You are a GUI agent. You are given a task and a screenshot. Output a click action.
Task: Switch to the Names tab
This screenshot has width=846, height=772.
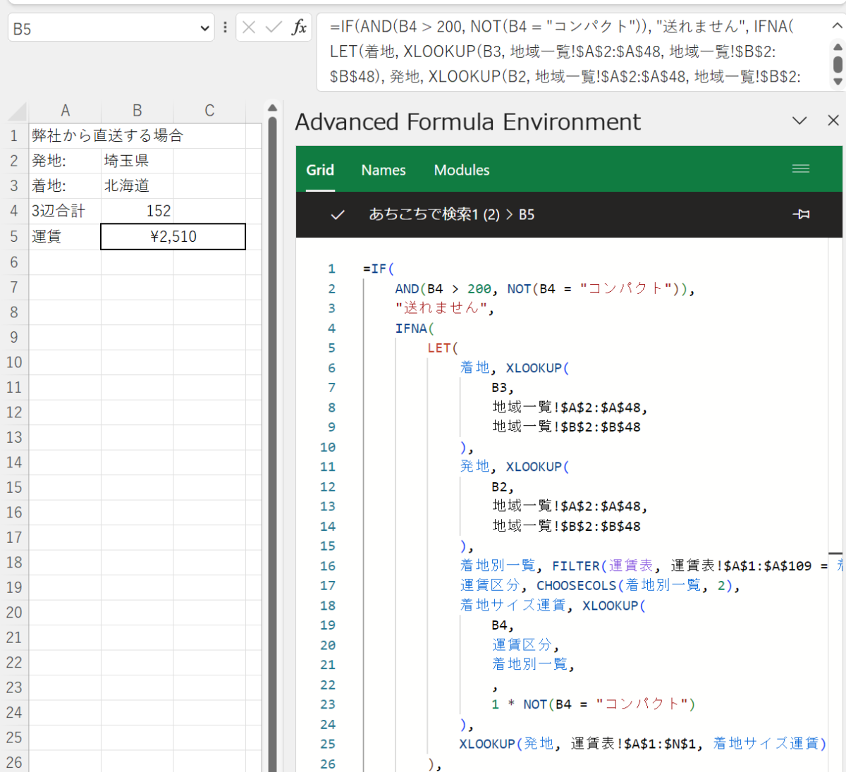[384, 170]
